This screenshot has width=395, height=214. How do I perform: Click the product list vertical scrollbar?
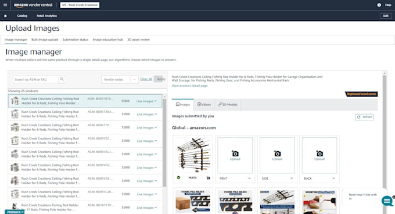[x=164, y=142]
